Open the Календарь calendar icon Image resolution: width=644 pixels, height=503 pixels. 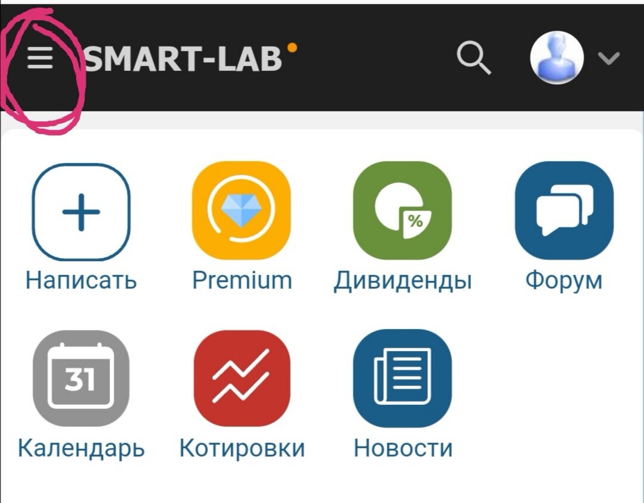81,378
